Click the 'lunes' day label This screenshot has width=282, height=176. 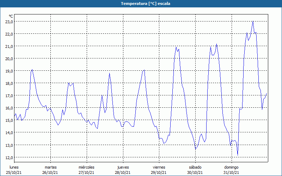(x=14, y=167)
